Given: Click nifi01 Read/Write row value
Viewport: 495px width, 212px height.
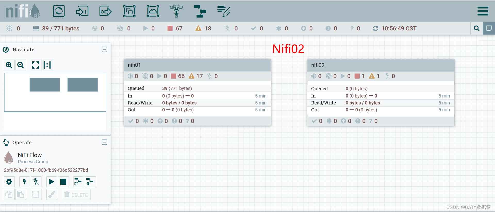Looking at the screenshot, I should tap(179, 103).
